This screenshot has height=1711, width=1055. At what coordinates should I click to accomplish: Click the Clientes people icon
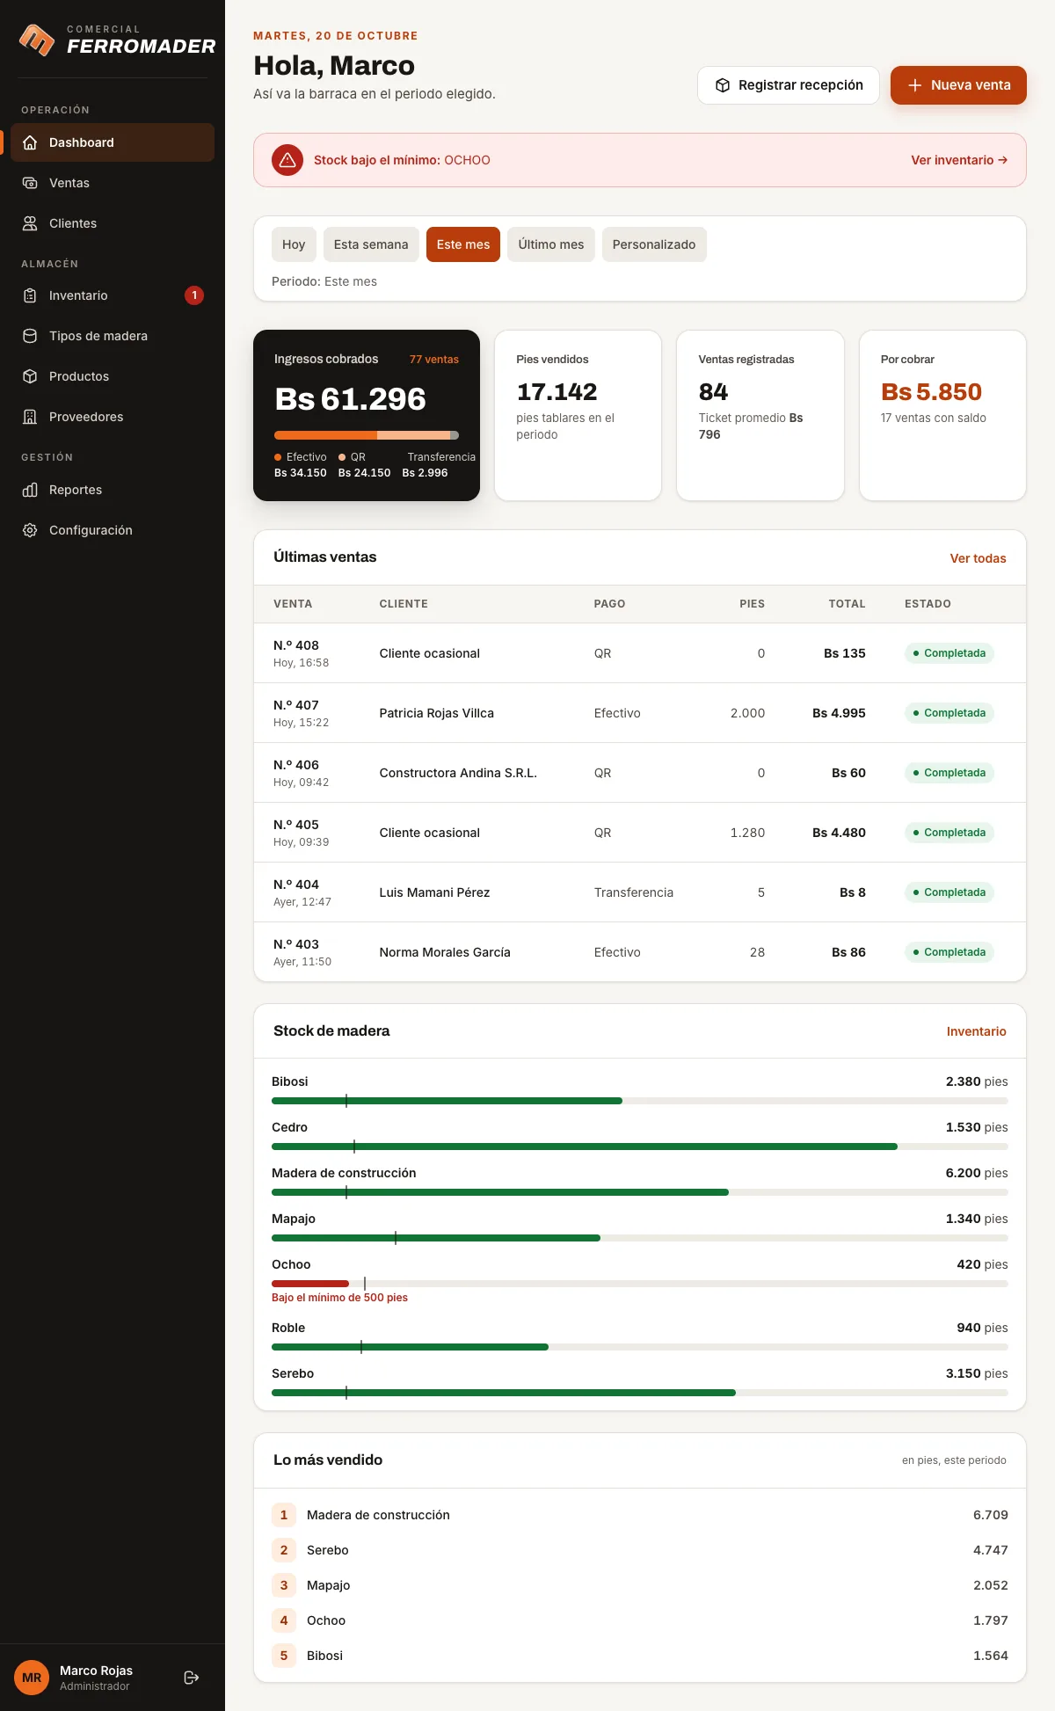coord(30,223)
